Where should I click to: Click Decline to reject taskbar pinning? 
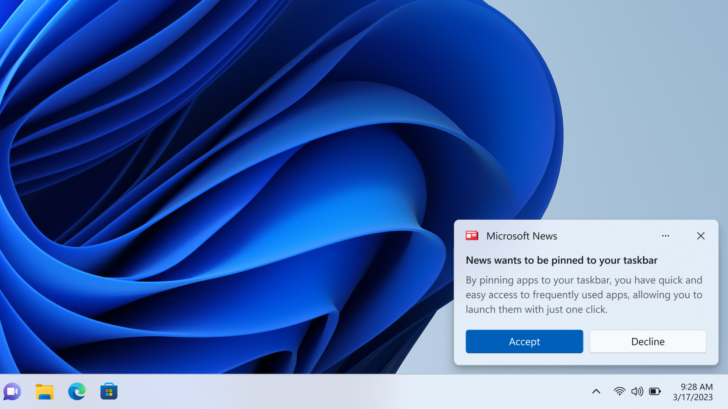click(x=648, y=341)
